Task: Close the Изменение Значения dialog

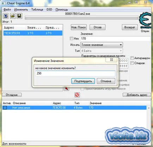Action: point(111,60)
